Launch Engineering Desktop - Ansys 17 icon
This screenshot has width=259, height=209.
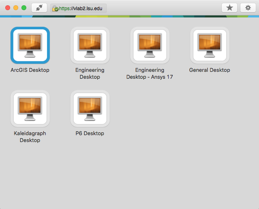click(x=150, y=45)
